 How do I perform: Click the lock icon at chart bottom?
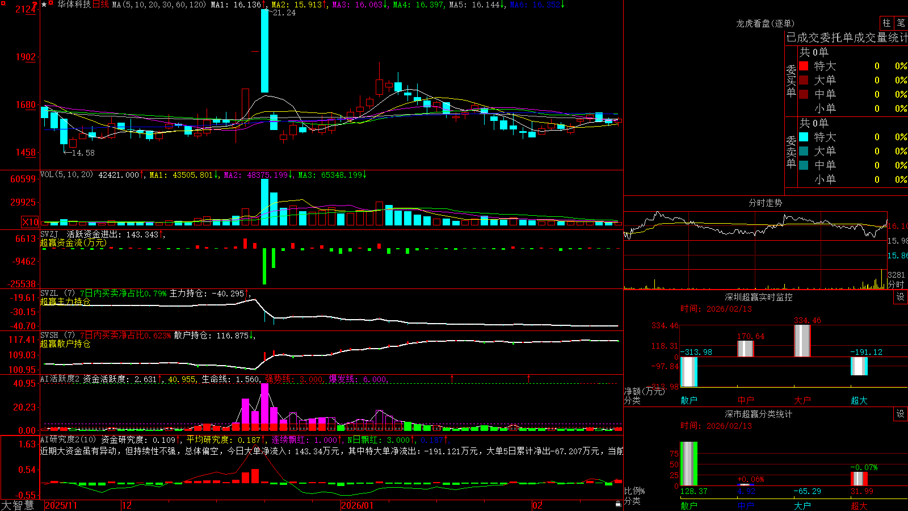(x=619, y=504)
